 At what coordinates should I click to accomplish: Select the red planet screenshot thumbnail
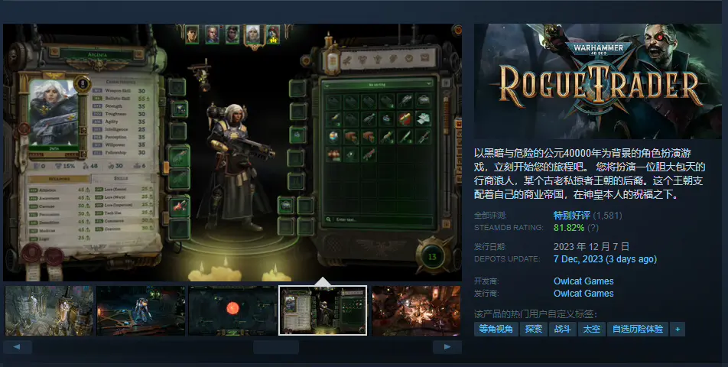[232, 310]
